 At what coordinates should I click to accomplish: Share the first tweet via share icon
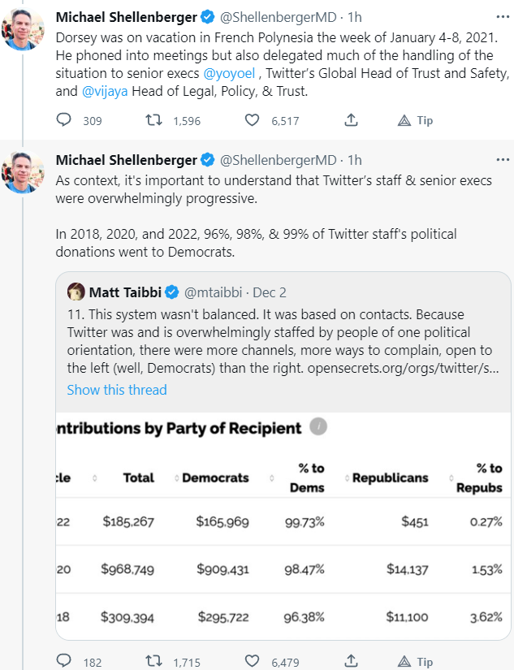(x=351, y=120)
